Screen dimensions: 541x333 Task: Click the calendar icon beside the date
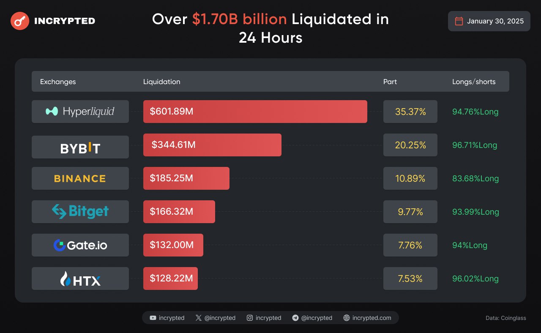459,21
